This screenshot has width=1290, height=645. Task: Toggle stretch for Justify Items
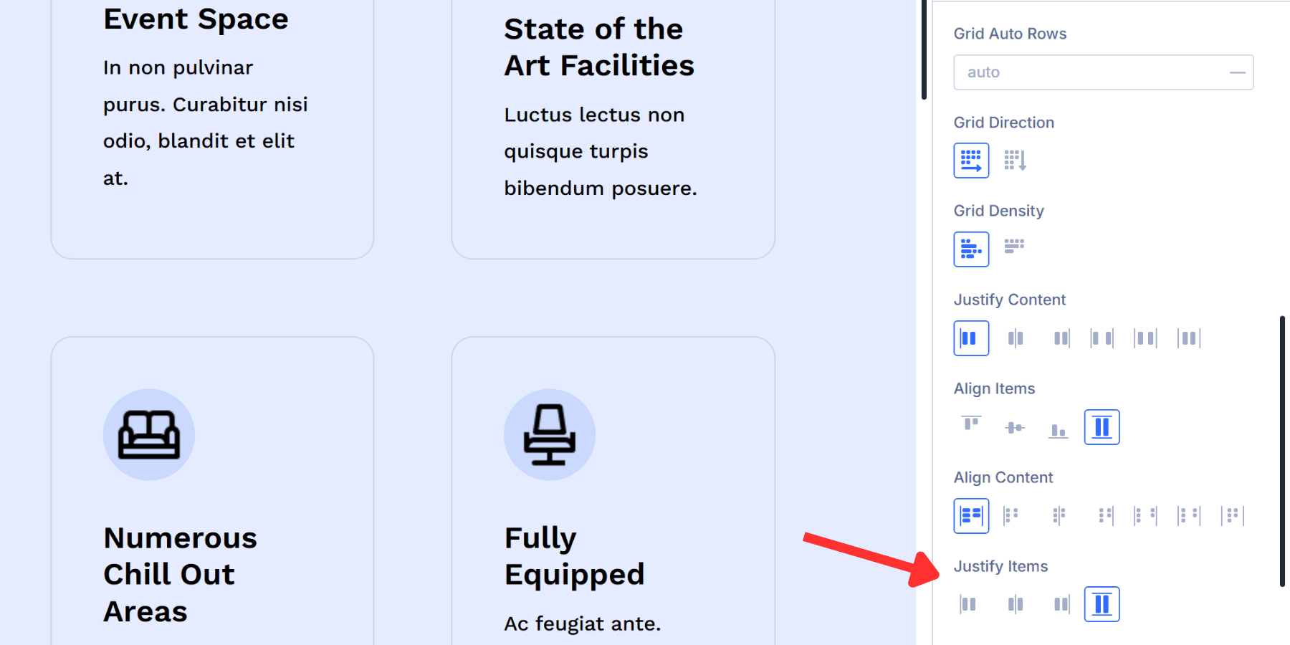click(1102, 603)
